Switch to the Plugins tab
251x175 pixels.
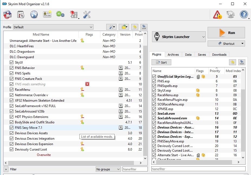[157, 54]
